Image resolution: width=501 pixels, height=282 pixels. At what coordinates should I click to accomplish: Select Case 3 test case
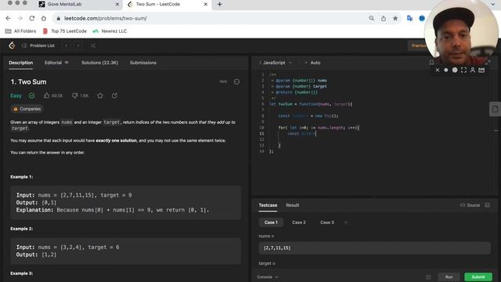tap(327, 222)
